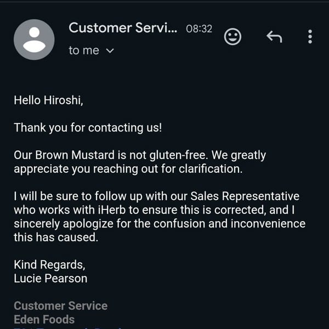Viewport: 329px width, 329px height.
Task: Click "Customer Service" in the gray signature
Action: click(61, 306)
